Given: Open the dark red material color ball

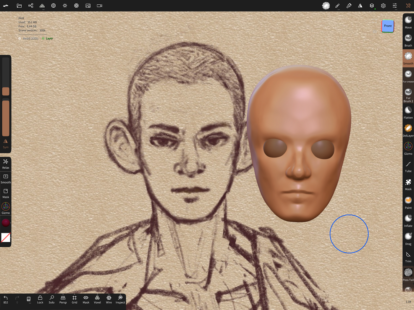Looking at the screenshot, I should (6, 223).
